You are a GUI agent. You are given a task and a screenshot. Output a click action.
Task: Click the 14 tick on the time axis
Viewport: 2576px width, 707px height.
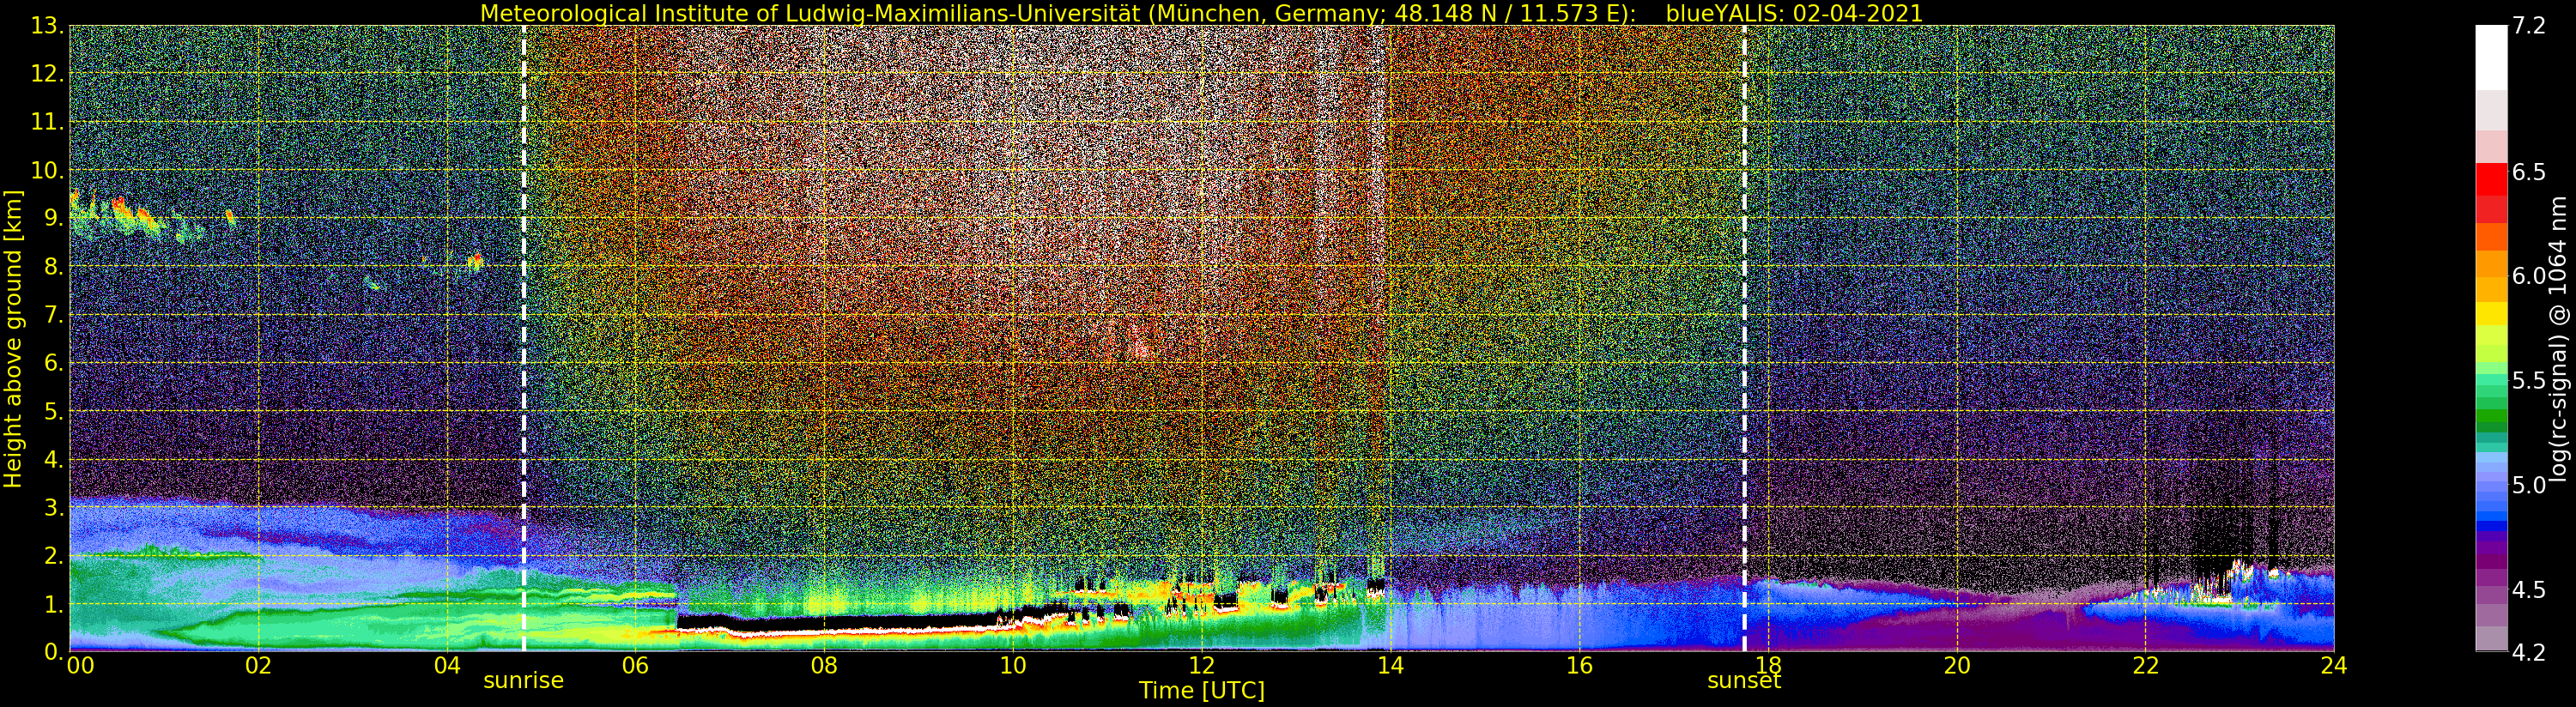(x=1390, y=665)
